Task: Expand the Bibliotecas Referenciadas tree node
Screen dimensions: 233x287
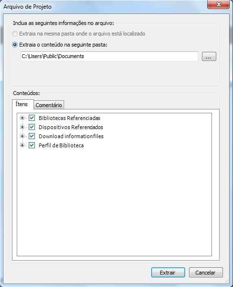Action: [22, 118]
